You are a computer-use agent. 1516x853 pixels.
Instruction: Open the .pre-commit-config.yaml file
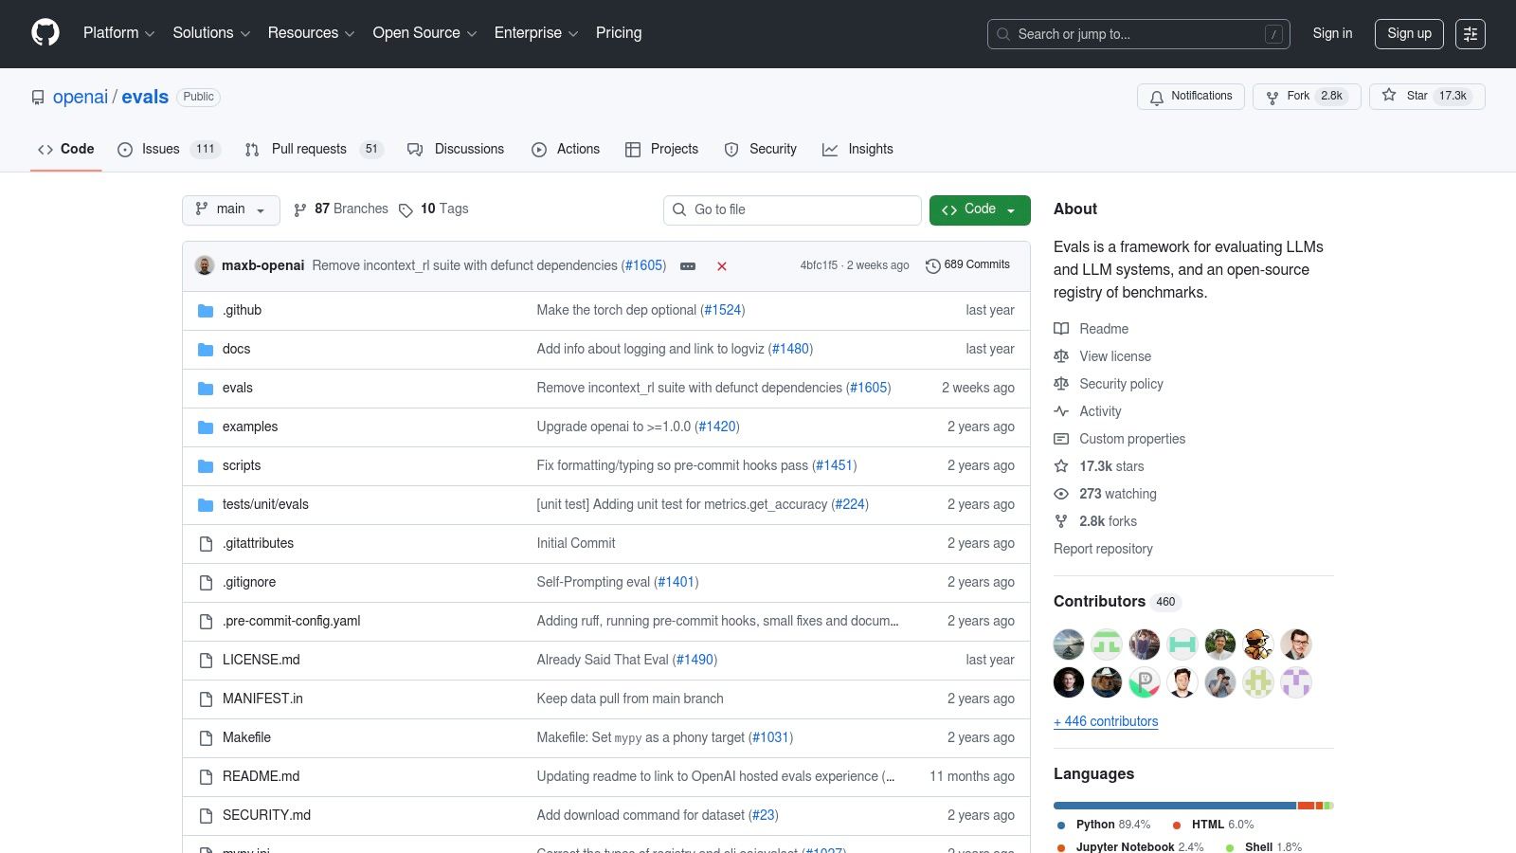click(292, 621)
